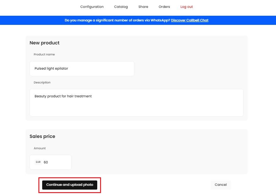
Task: Click the blue WhatsApp banner question text
Action: (117, 20)
